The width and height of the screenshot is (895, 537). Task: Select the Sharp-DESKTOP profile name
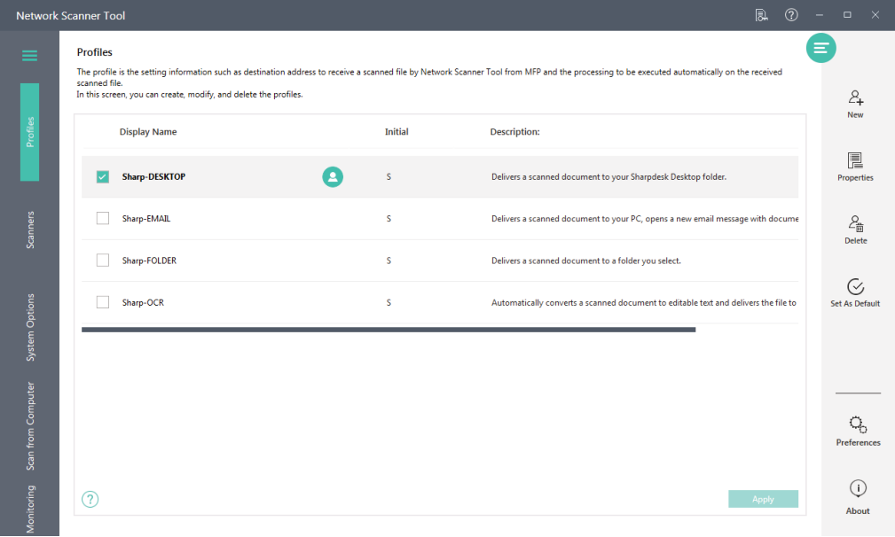(153, 176)
